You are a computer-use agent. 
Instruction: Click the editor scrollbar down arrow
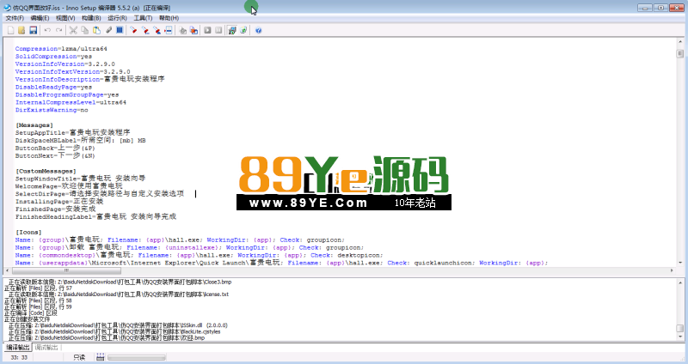679,263
